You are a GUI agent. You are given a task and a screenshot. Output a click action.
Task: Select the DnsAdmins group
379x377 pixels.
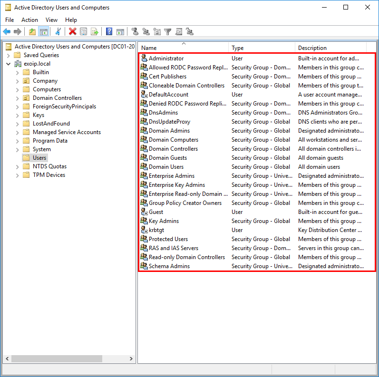pos(163,112)
